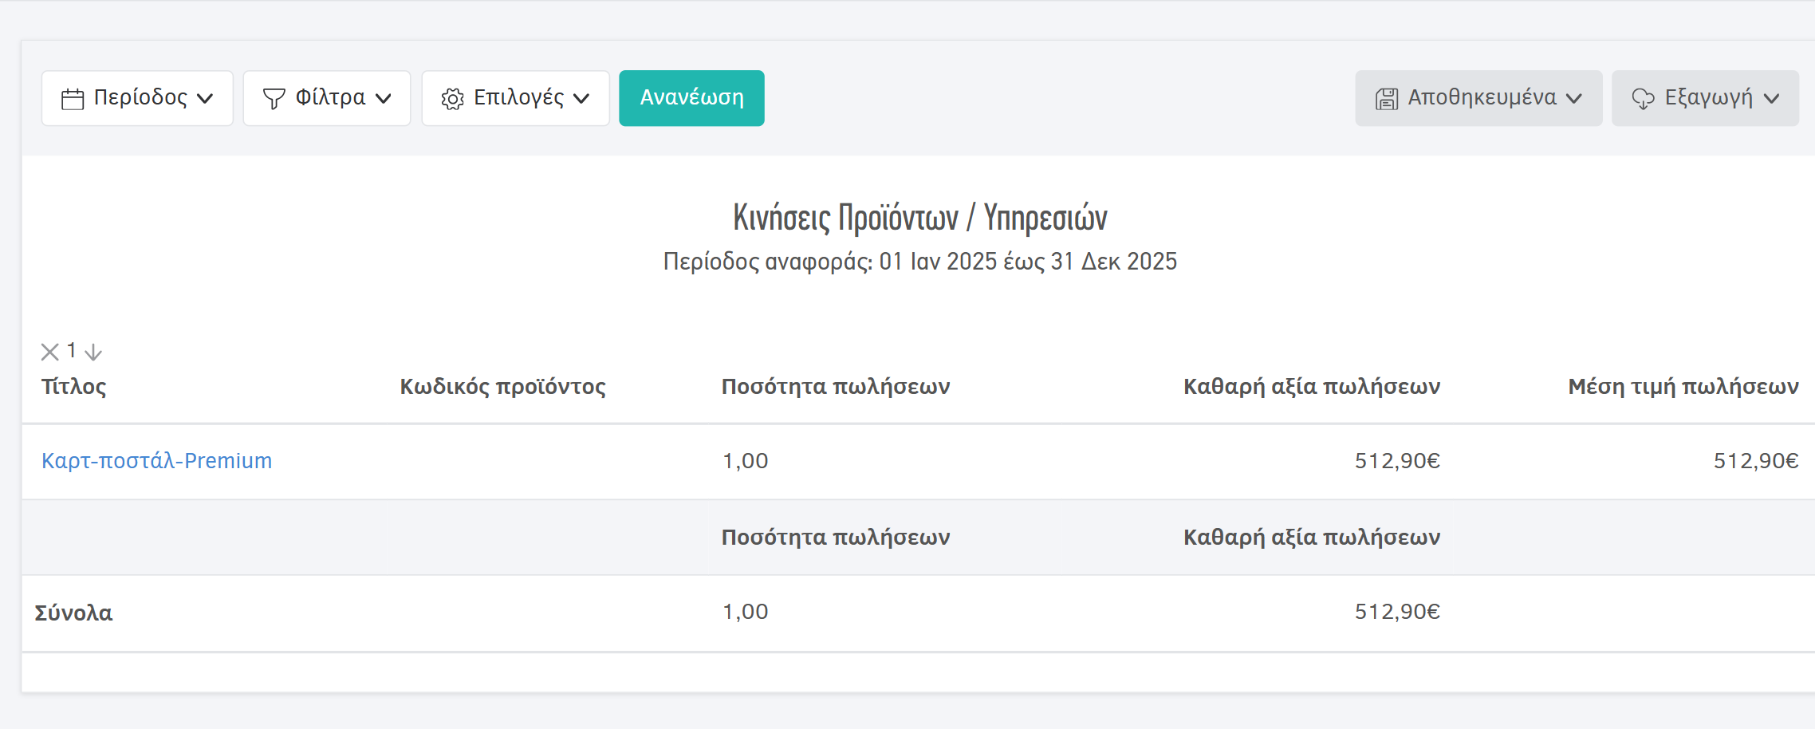
Task: Sort by Μέση τιμή πωλήσεων header
Action: pos(1683,387)
